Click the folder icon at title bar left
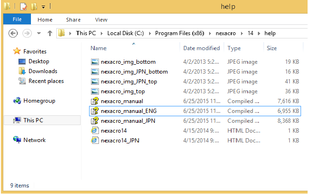 [7, 6]
